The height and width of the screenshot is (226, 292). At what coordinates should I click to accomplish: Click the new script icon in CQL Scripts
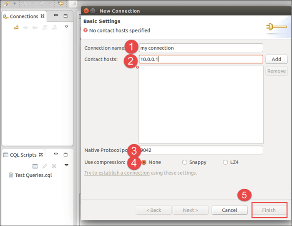35,166
